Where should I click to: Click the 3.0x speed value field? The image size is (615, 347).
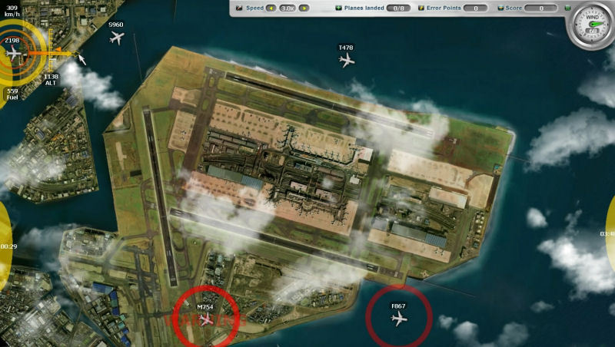[x=288, y=8]
